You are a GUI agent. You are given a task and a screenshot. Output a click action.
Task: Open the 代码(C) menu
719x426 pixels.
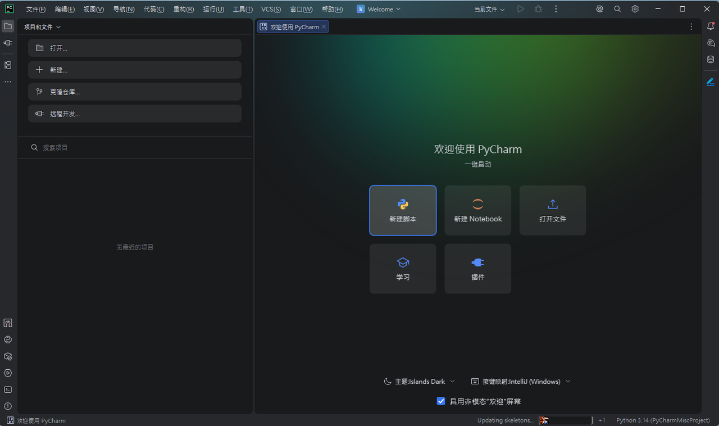pyautogui.click(x=154, y=9)
